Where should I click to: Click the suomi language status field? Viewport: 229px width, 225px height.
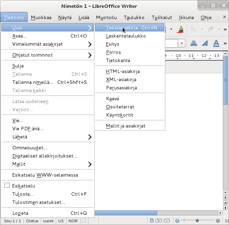[x=48, y=221]
